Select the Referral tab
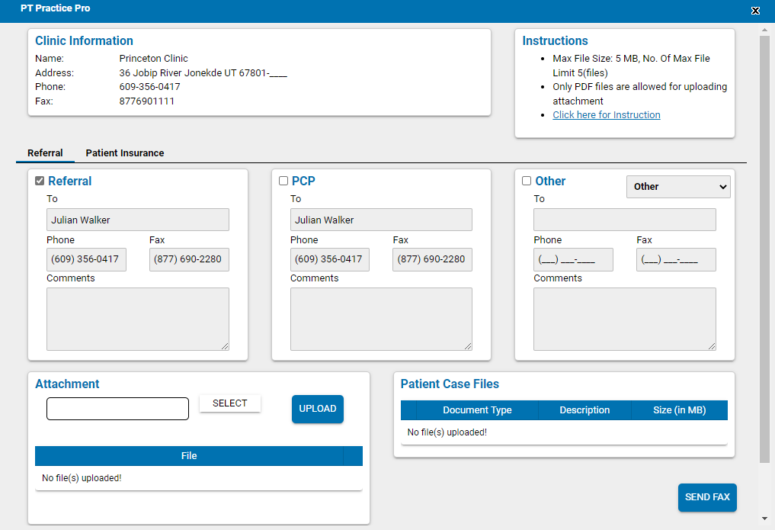This screenshot has height=530, width=775. pos(45,153)
